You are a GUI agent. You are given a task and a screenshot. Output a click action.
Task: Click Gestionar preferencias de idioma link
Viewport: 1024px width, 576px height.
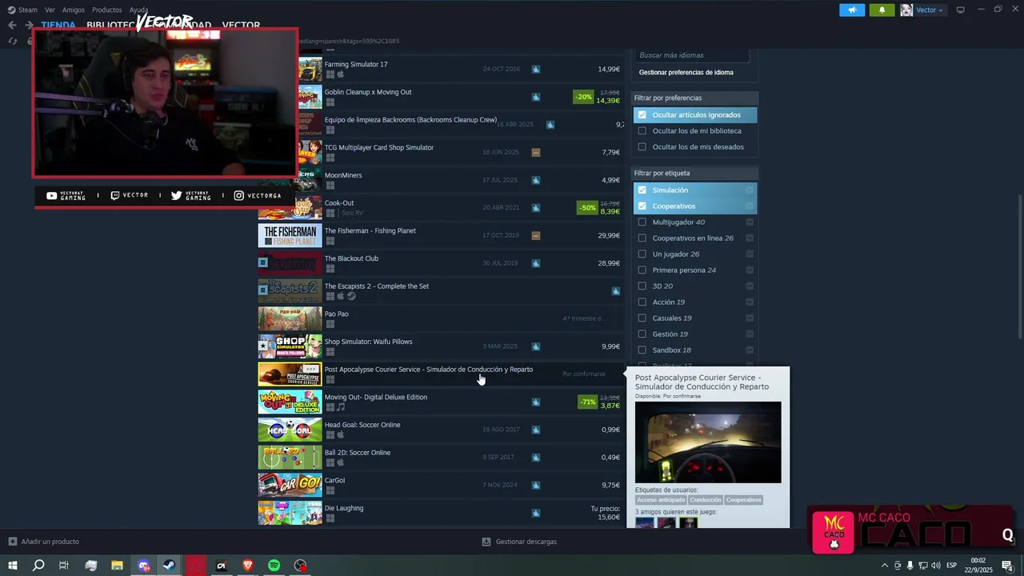point(686,73)
